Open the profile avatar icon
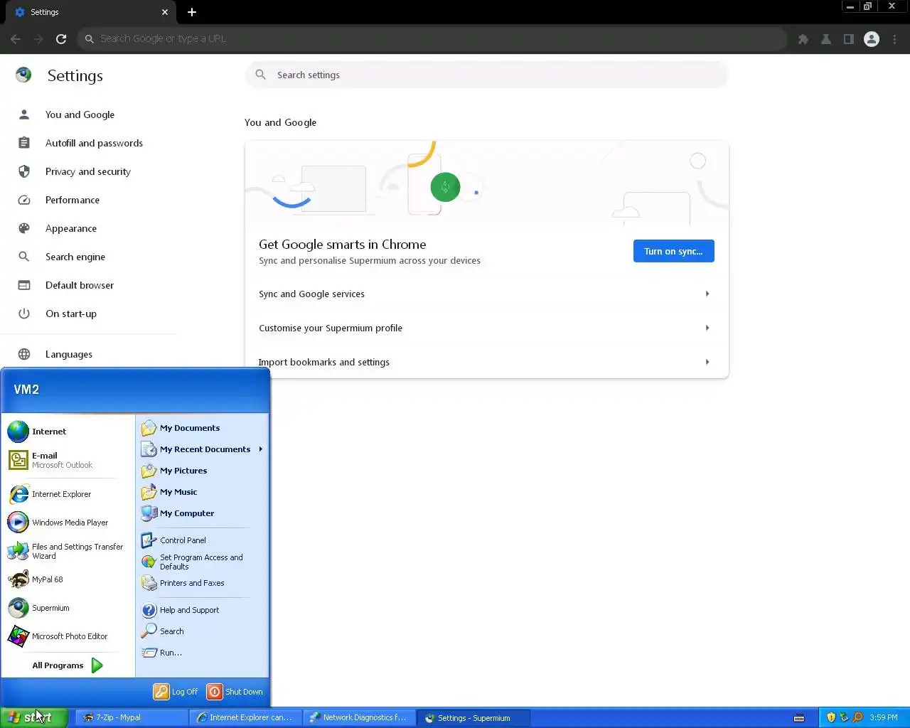The image size is (910, 728). pos(872,39)
